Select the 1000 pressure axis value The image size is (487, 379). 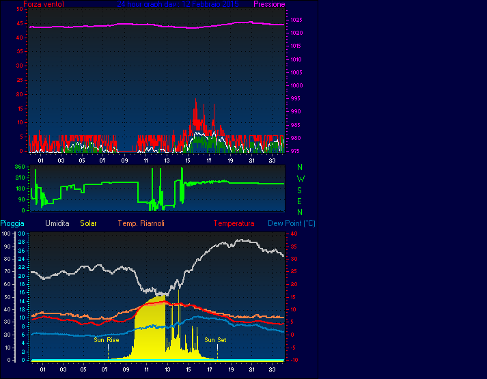pyautogui.click(x=296, y=85)
